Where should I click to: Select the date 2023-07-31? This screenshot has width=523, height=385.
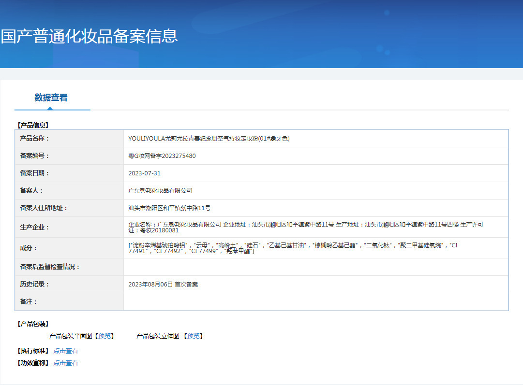pos(145,173)
